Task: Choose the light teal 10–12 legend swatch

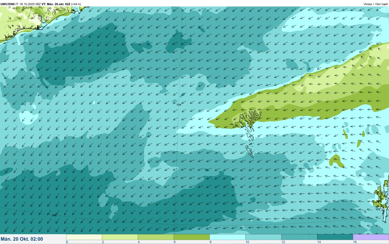Action: (263, 237)
